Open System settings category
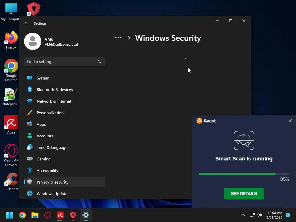 pos(64,78)
